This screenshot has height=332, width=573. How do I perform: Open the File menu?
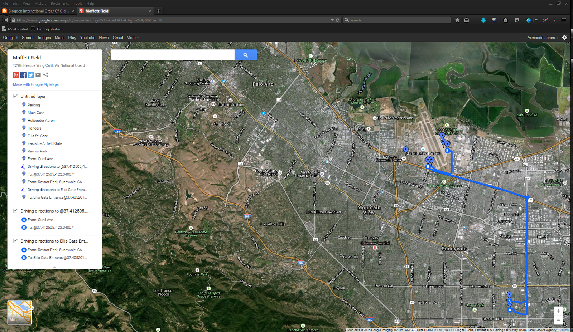[5, 3]
